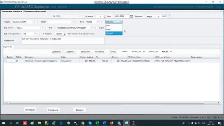The width and height of the screenshot is (224, 126).
Task: Go to next page in bottom pager
Action: click(x=218, y=118)
